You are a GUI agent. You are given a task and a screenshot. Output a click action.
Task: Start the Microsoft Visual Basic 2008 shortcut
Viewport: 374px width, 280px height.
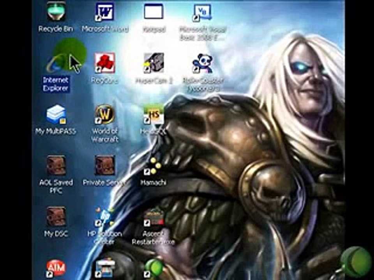point(202,12)
